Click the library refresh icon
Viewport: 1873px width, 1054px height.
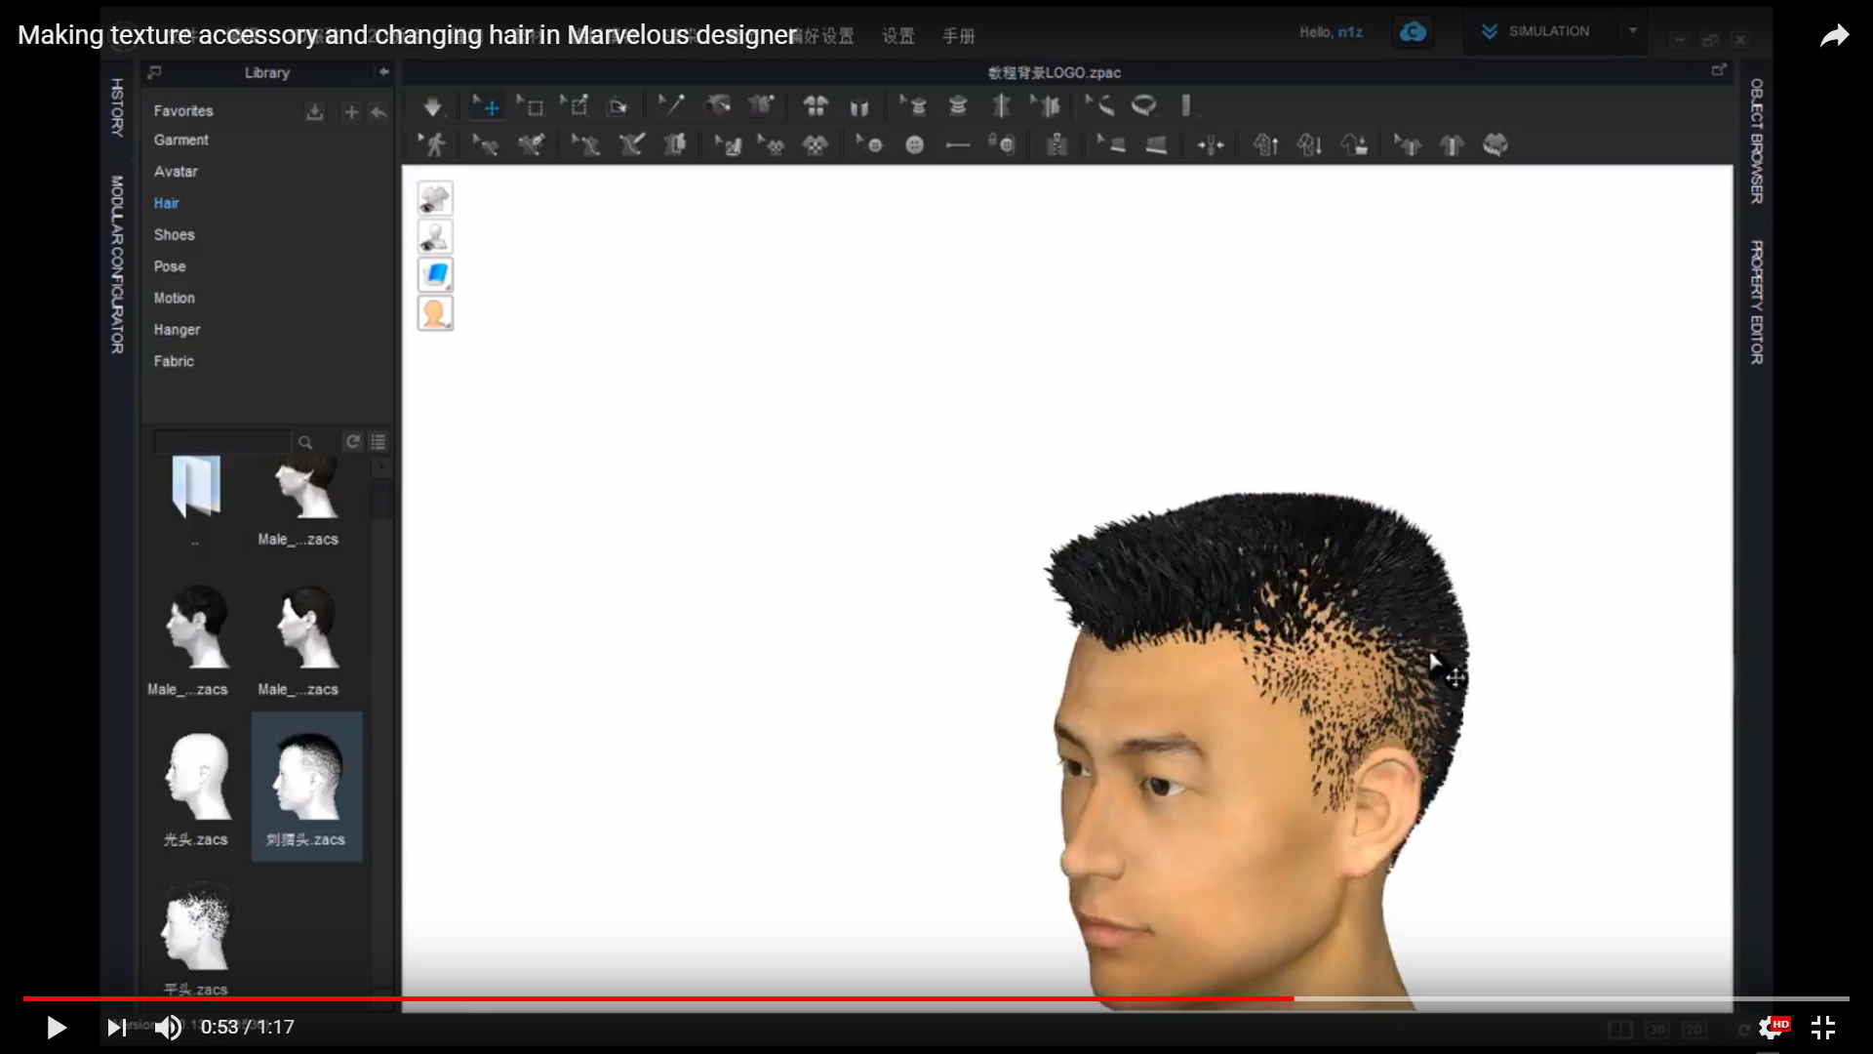353,442
